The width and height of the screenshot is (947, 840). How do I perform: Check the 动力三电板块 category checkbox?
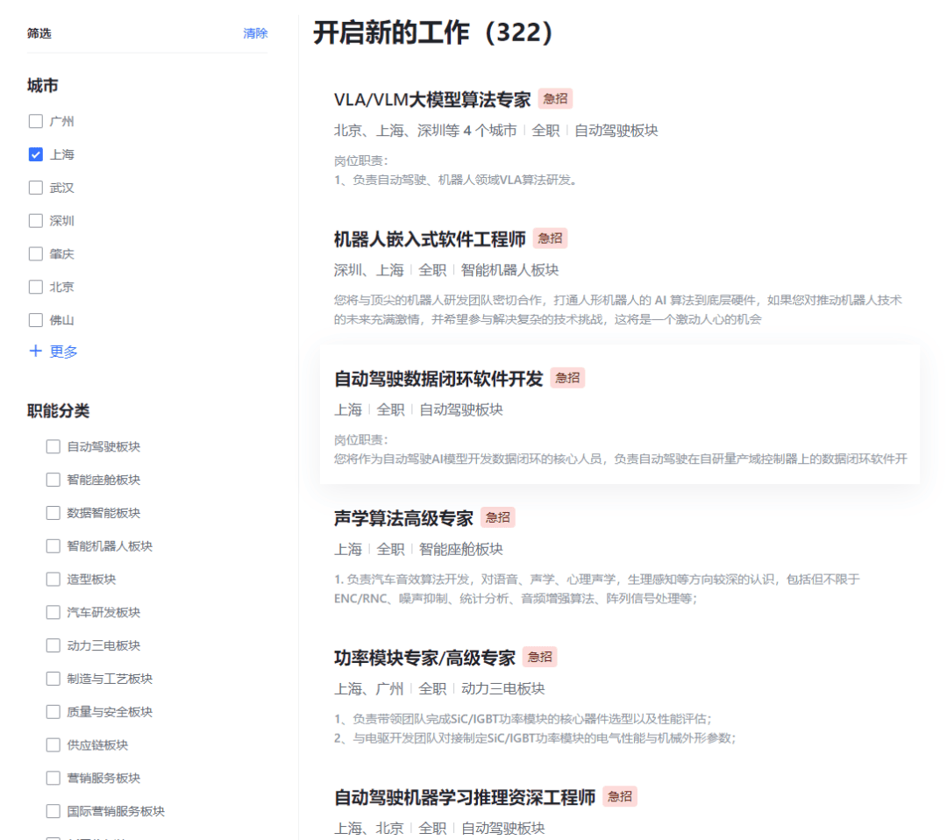53,645
